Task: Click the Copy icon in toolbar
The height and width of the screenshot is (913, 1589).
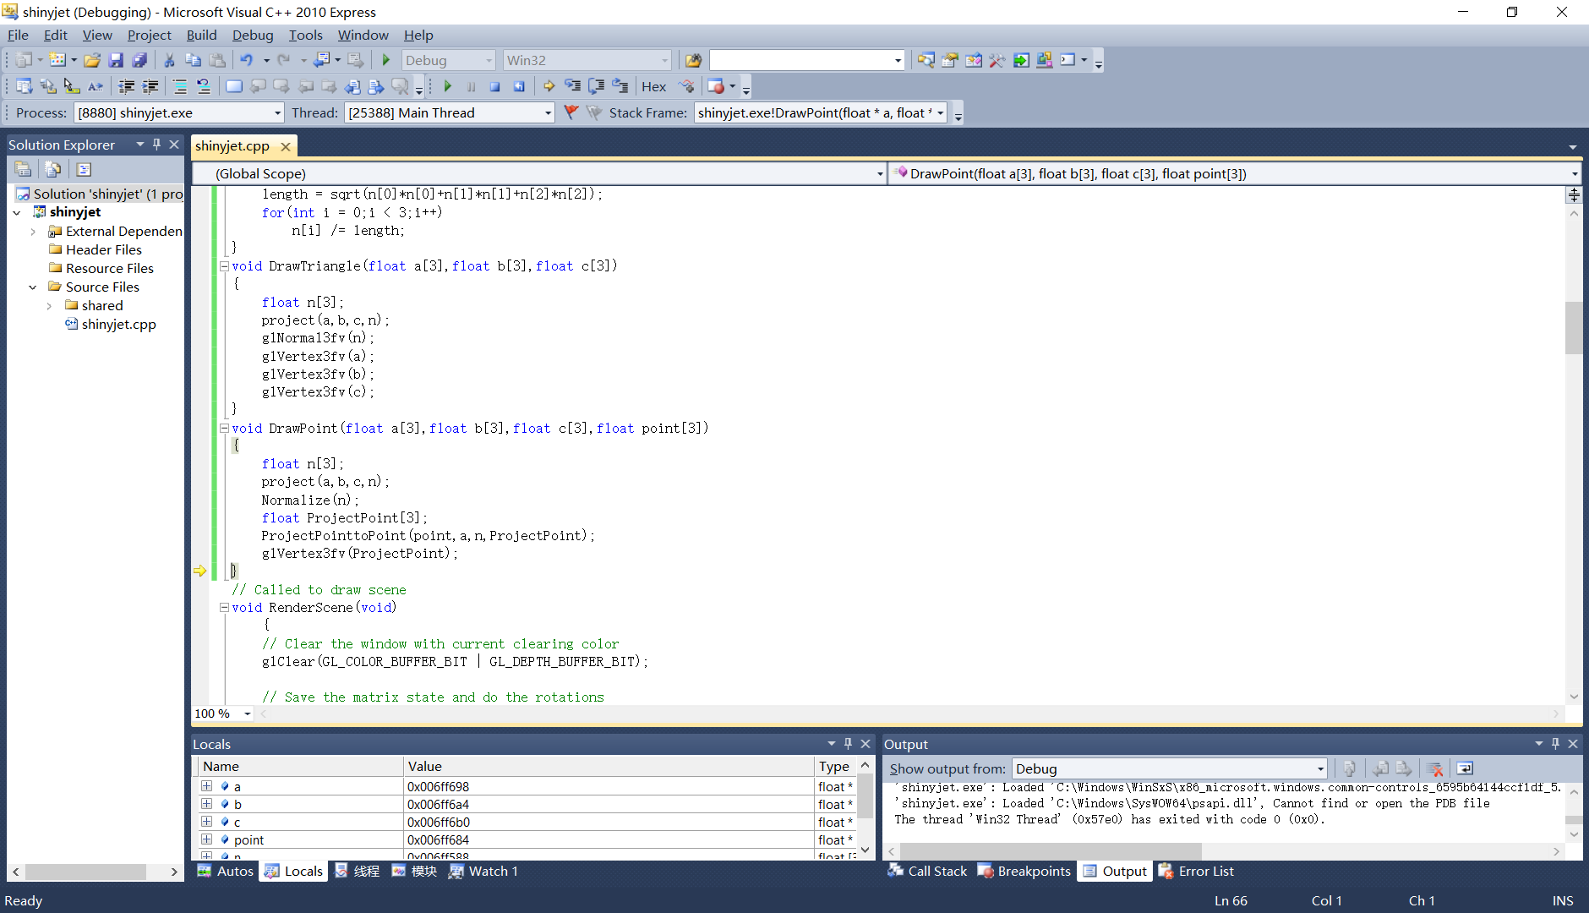Action: click(x=193, y=60)
